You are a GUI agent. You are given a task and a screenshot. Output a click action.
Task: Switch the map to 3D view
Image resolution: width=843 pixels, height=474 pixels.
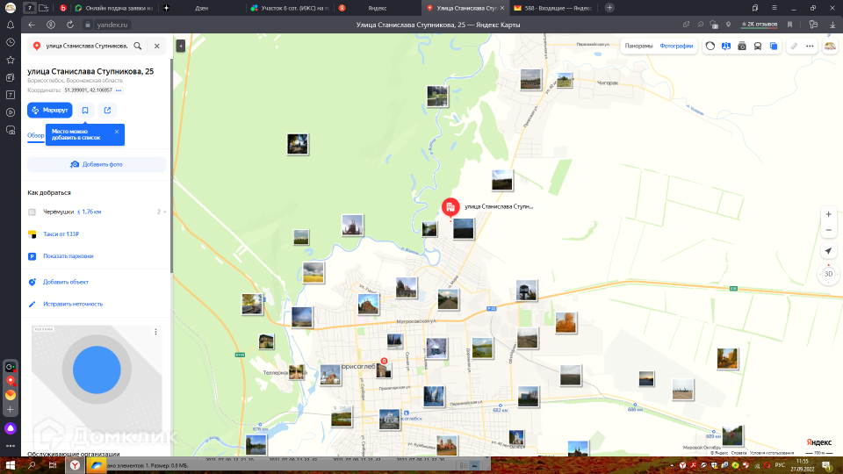828,274
